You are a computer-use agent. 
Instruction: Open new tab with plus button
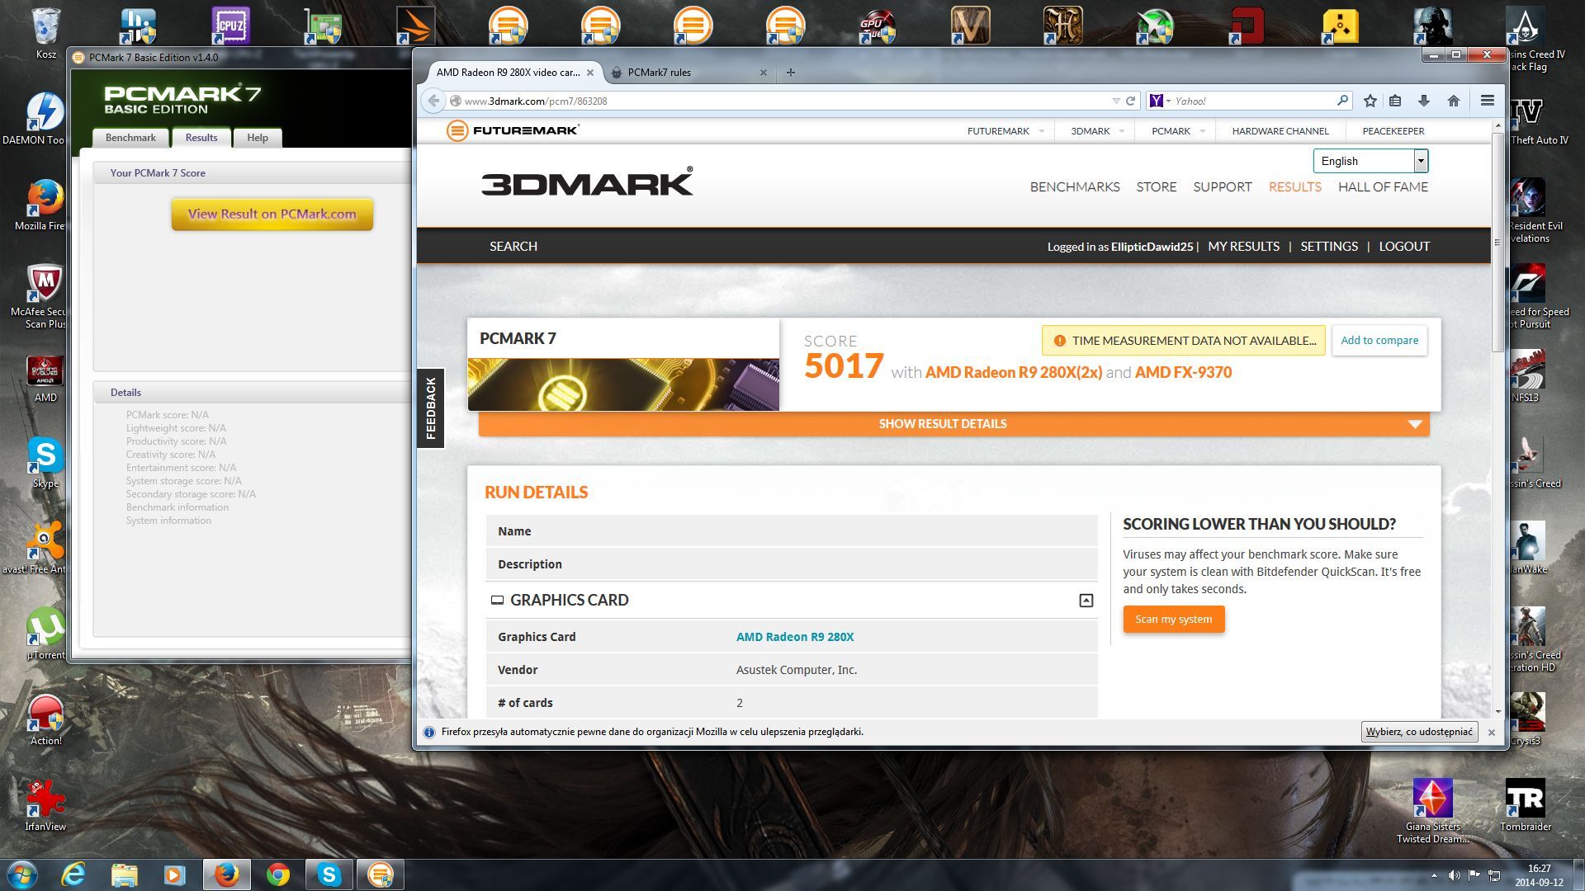790,73
